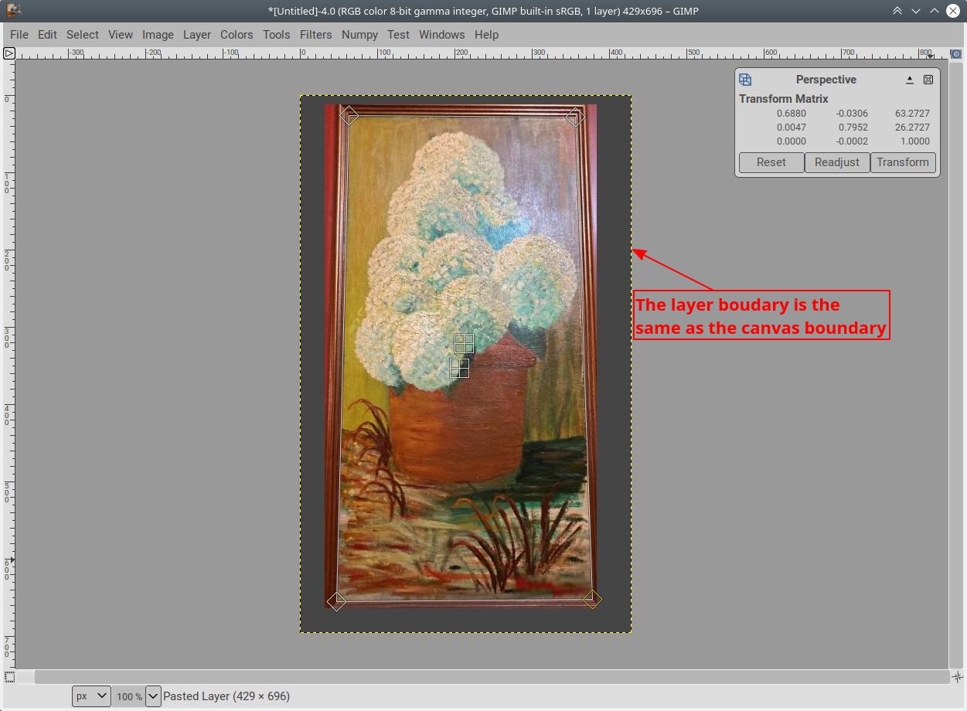Click the lower center transform handle
The height and width of the screenshot is (711, 967).
[x=459, y=368]
